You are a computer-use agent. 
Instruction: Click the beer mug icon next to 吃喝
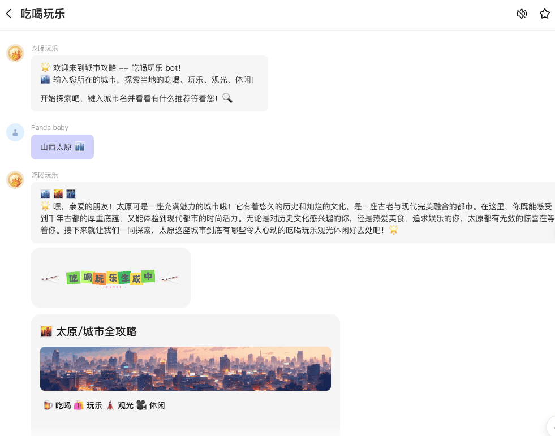[48, 405]
